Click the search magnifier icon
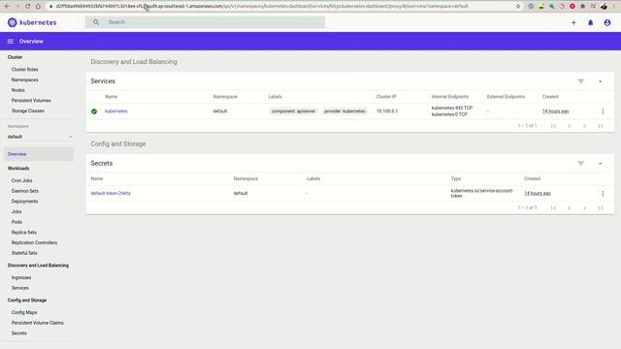The height and width of the screenshot is (349, 621). [96, 22]
